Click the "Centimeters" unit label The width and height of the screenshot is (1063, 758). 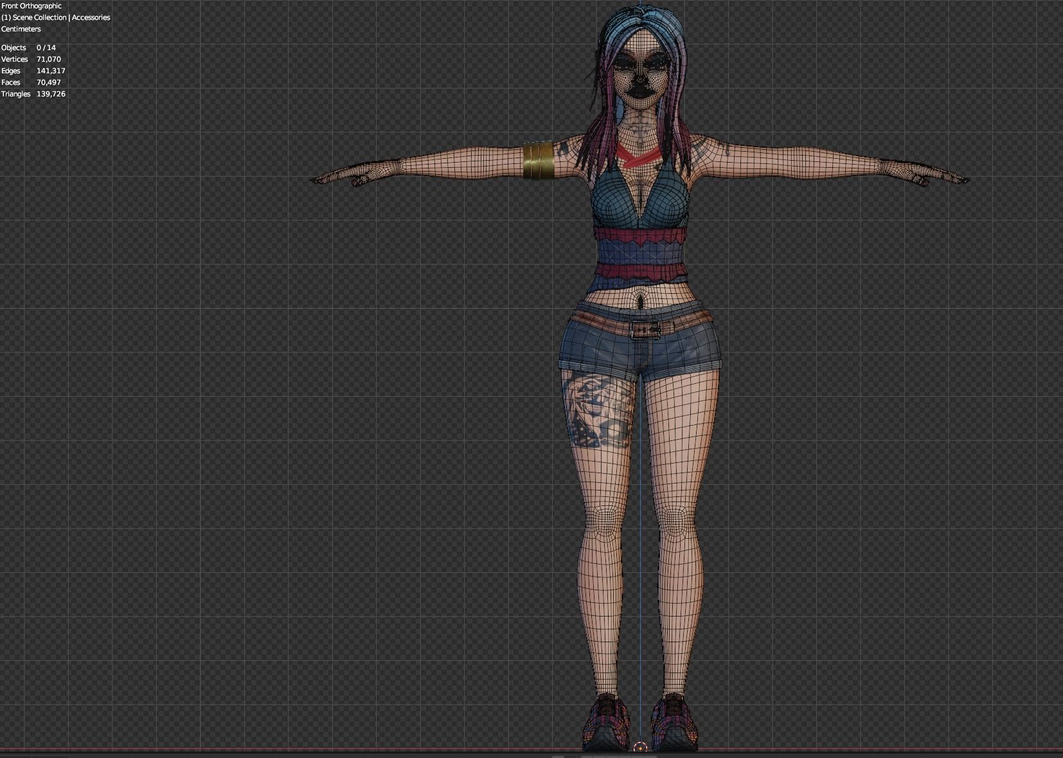(x=21, y=29)
